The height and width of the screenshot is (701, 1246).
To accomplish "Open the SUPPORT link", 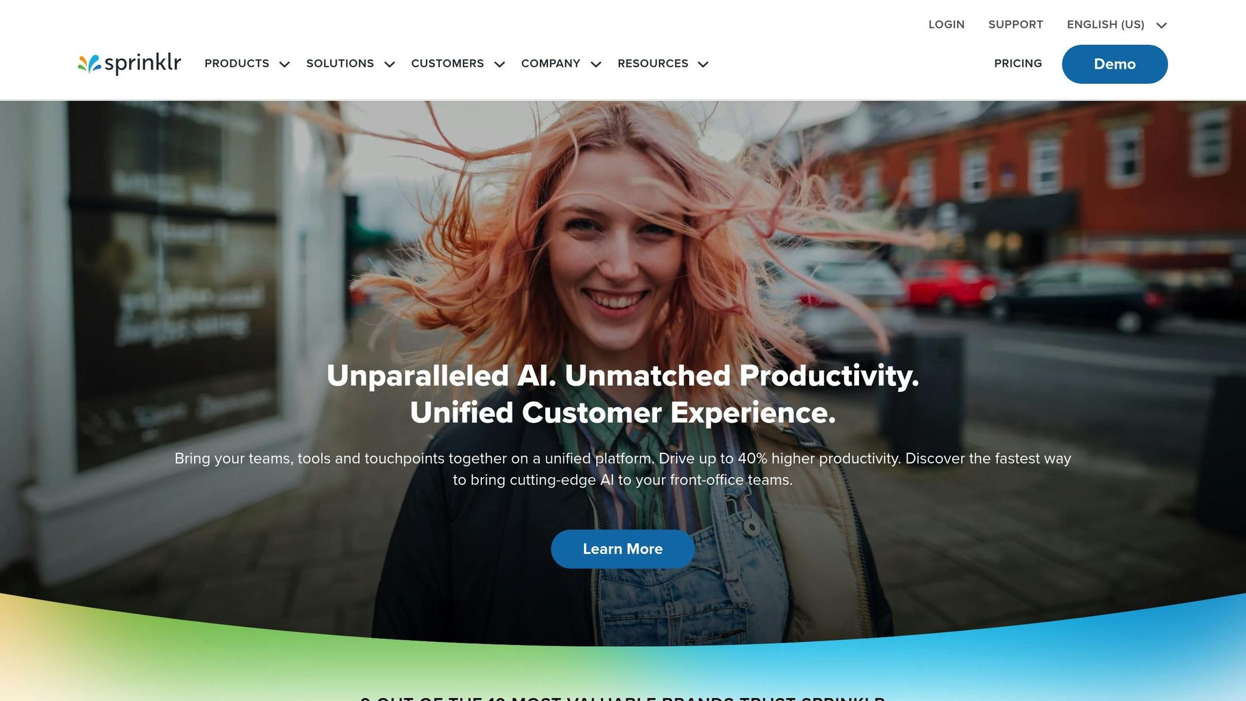I will [x=1015, y=24].
